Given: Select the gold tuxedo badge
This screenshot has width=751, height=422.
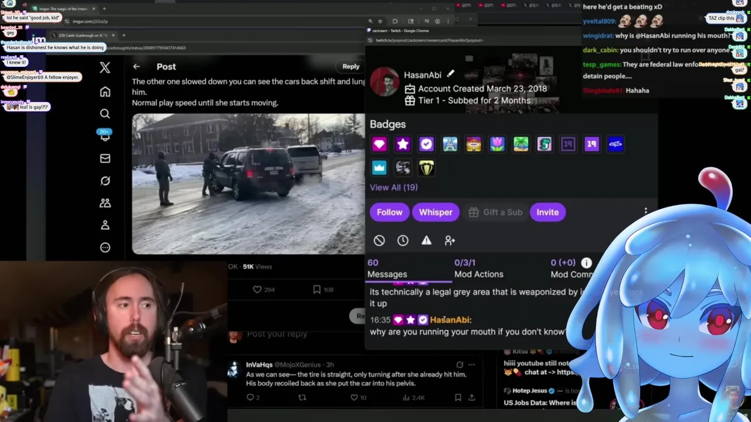Looking at the screenshot, I should click(x=426, y=168).
